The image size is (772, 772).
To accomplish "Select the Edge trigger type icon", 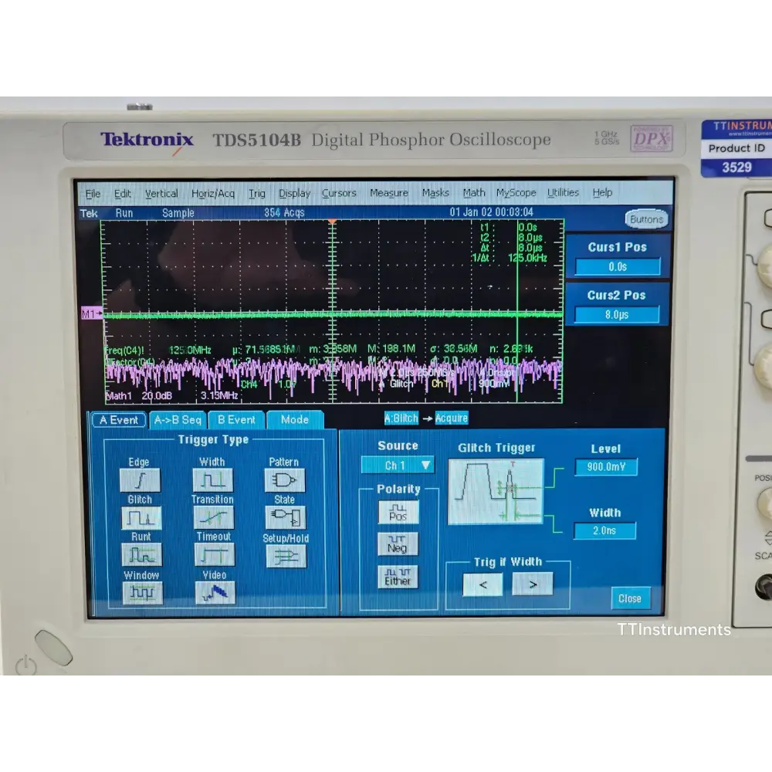I will coord(140,479).
